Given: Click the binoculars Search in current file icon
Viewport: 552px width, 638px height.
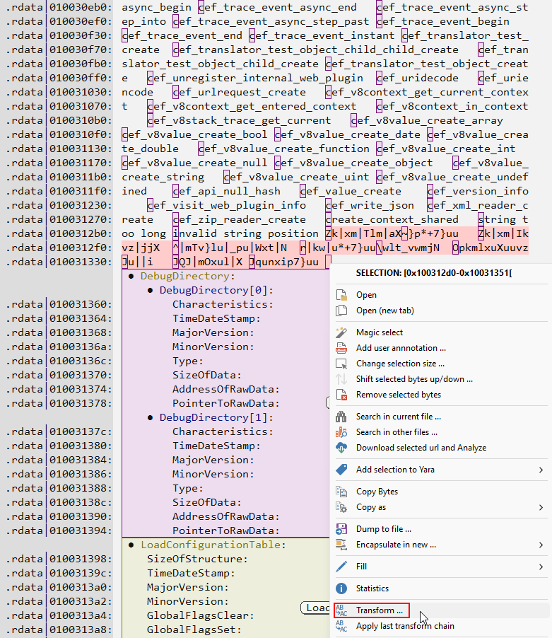Looking at the screenshot, I should tap(342, 417).
